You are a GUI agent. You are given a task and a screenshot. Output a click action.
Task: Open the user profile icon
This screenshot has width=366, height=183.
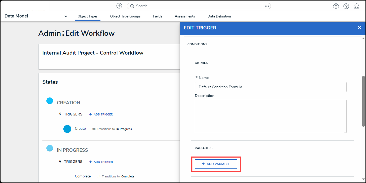[x=356, y=6]
